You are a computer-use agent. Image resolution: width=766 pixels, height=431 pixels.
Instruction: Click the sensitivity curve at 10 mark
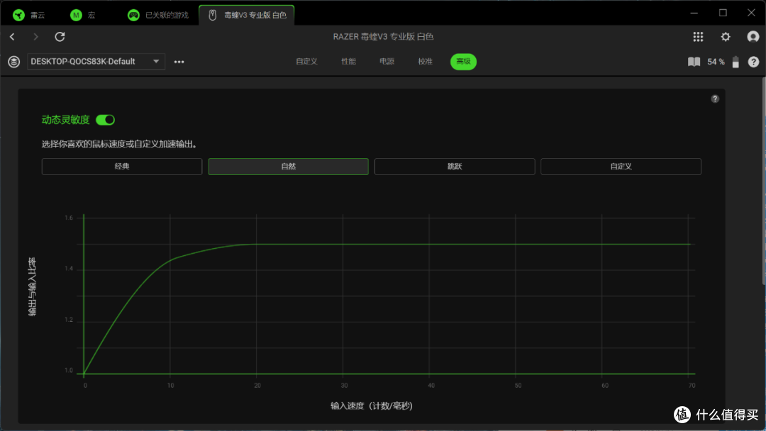(x=170, y=259)
